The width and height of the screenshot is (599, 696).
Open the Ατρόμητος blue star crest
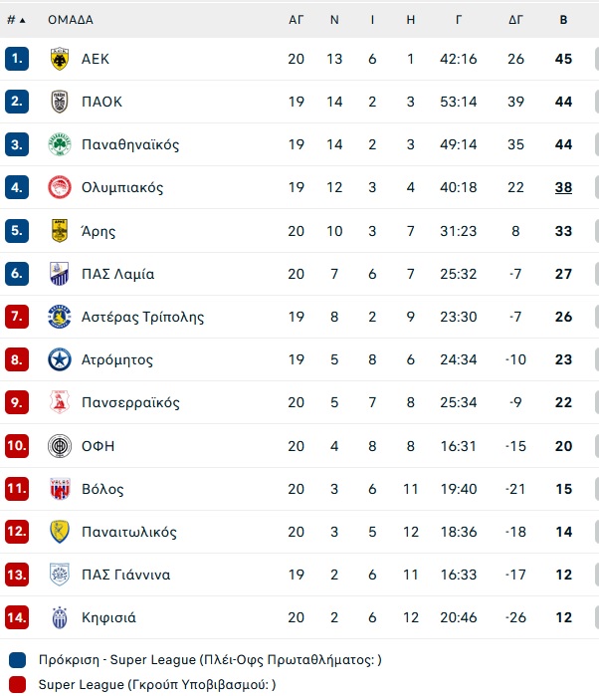pos(60,359)
